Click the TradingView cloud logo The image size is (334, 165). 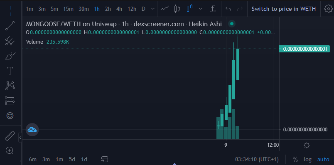click(x=32, y=129)
